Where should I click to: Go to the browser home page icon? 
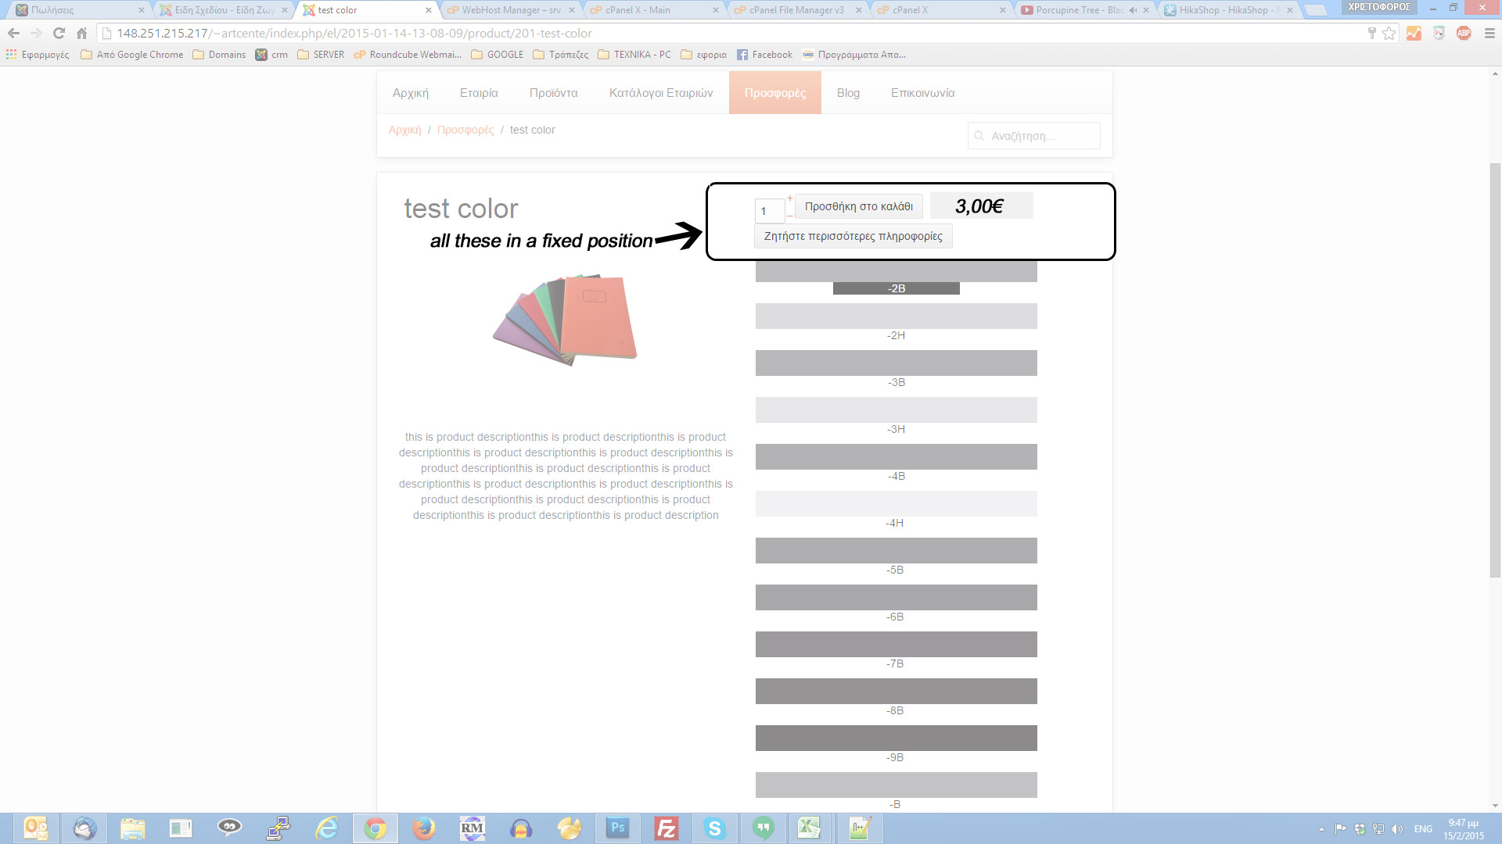pos(81,33)
